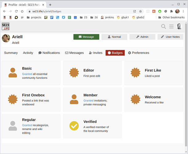Open the jenkins bookmark
The width and height of the screenshot is (188, 154).
click(107, 18)
